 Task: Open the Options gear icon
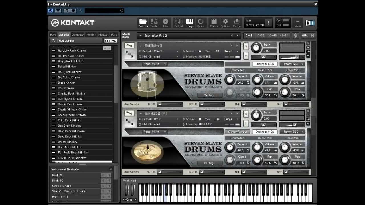point(225,23)
